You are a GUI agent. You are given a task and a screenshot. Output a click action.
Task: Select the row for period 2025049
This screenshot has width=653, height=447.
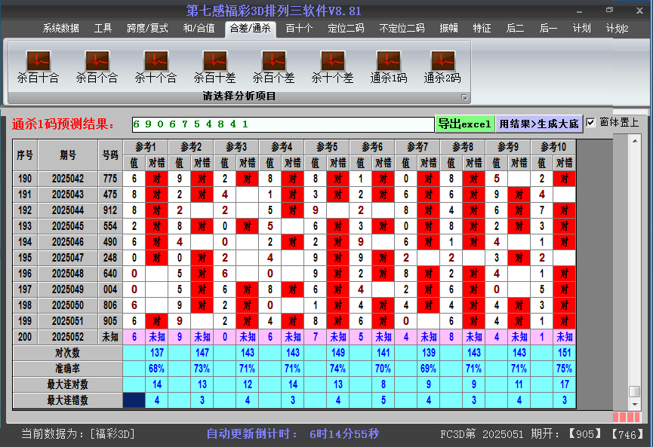coord(294,289)
